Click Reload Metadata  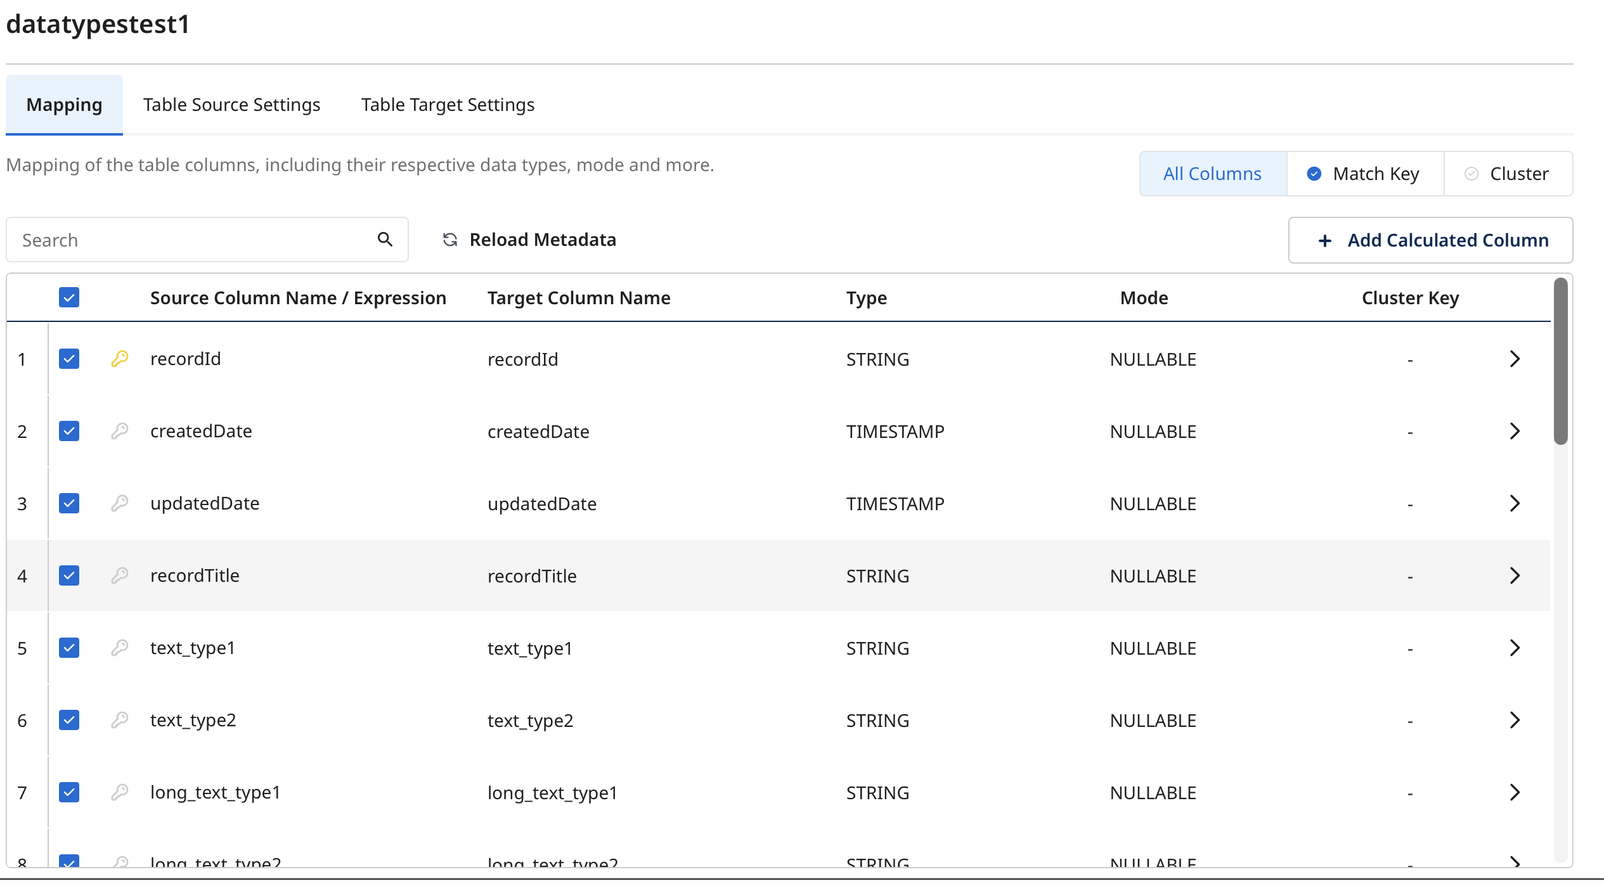[529, 240]
